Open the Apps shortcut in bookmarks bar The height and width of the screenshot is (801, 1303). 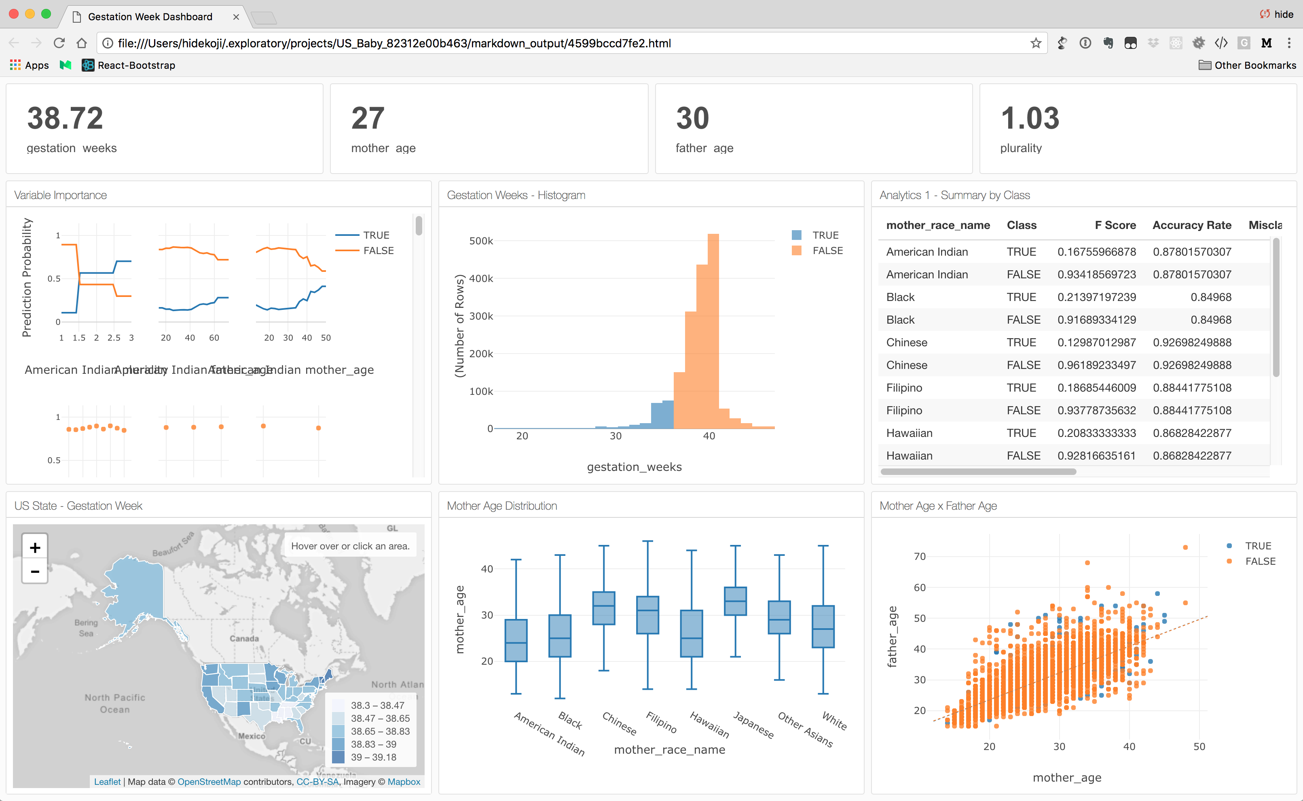[x=29, y=65]
